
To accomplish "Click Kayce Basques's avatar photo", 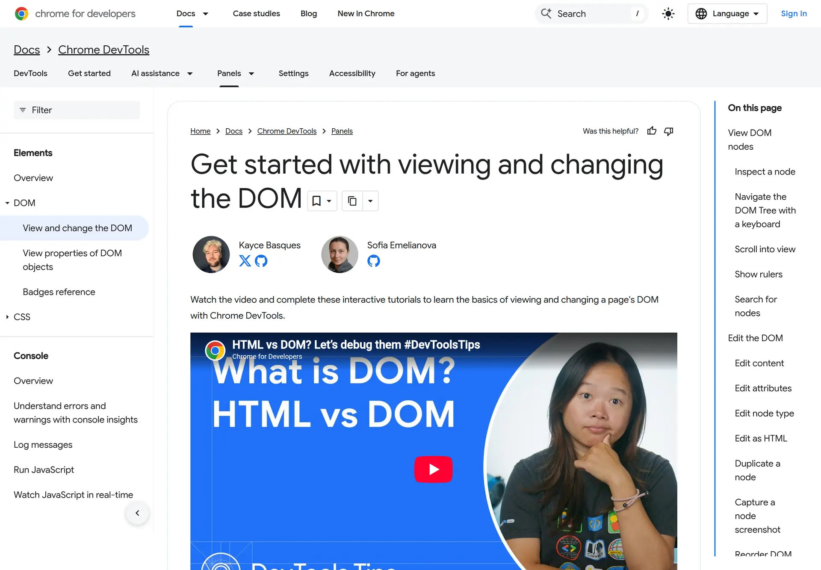I will coord(211,254).
